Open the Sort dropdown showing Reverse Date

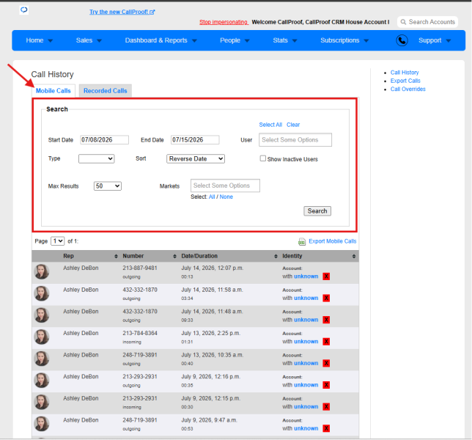click(x=196, y=158)
